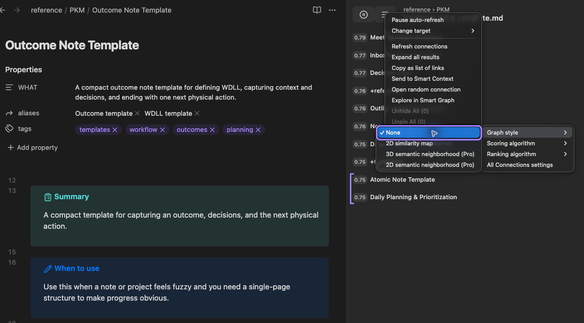Open the reading view book icon
584x323 pixels.
[317, 10]
